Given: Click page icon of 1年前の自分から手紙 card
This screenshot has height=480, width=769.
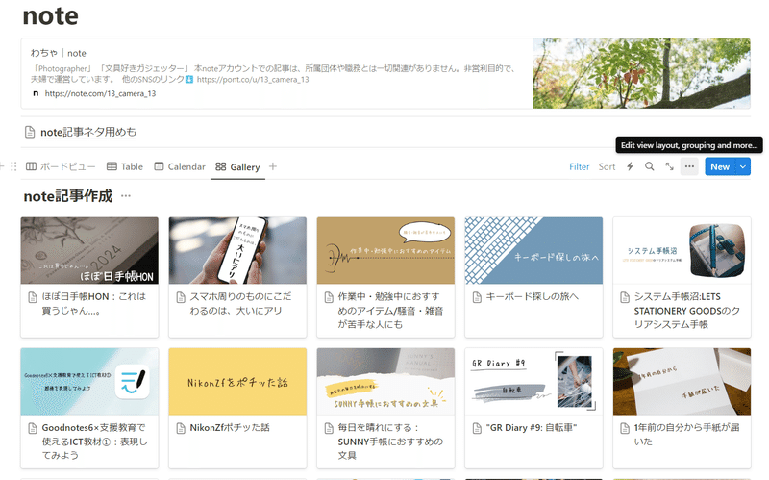Looking at the screenshot, I should (625, 428).
